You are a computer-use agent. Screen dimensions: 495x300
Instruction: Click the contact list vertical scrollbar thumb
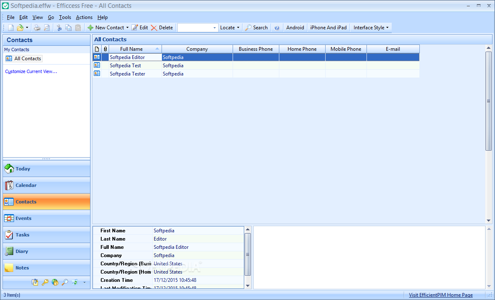point(488,101)
